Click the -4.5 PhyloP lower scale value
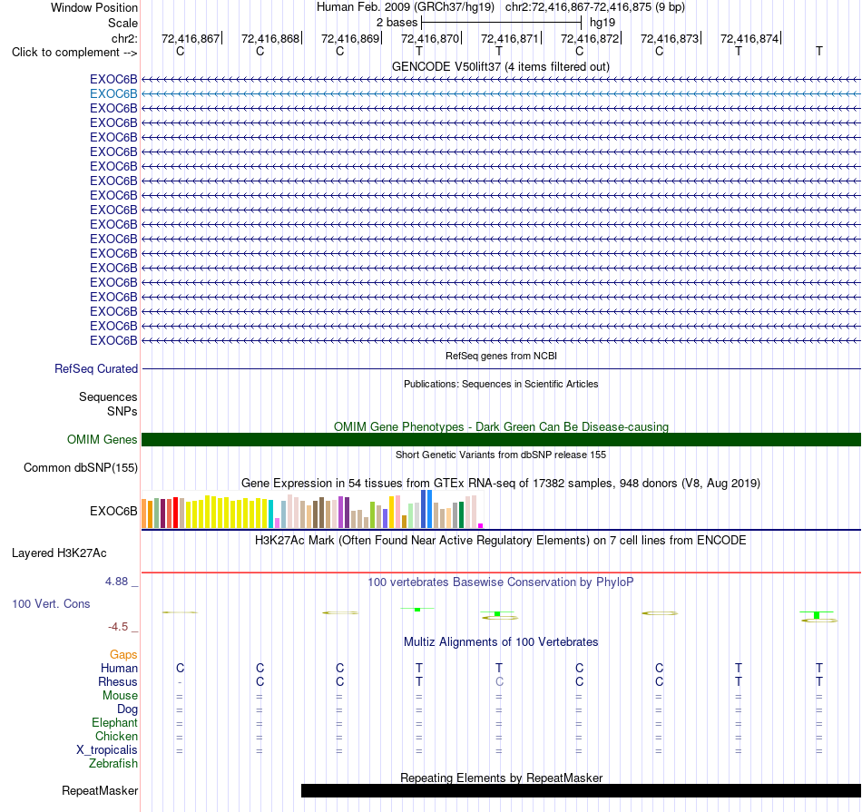The width and height of the screenshot is (862, 812). pyautogui.click(x=118, y=627)
